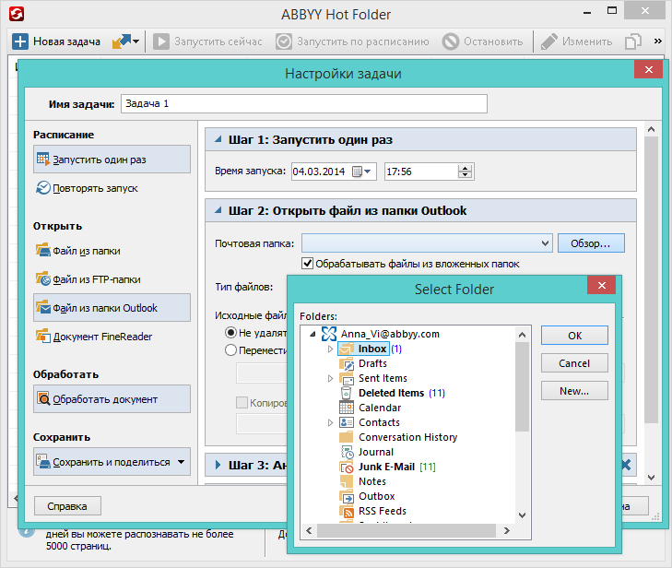The width and height of the screenshot is (672, 568).
Task: Select the Sent Items folder icon
Action: click(347, 378)
